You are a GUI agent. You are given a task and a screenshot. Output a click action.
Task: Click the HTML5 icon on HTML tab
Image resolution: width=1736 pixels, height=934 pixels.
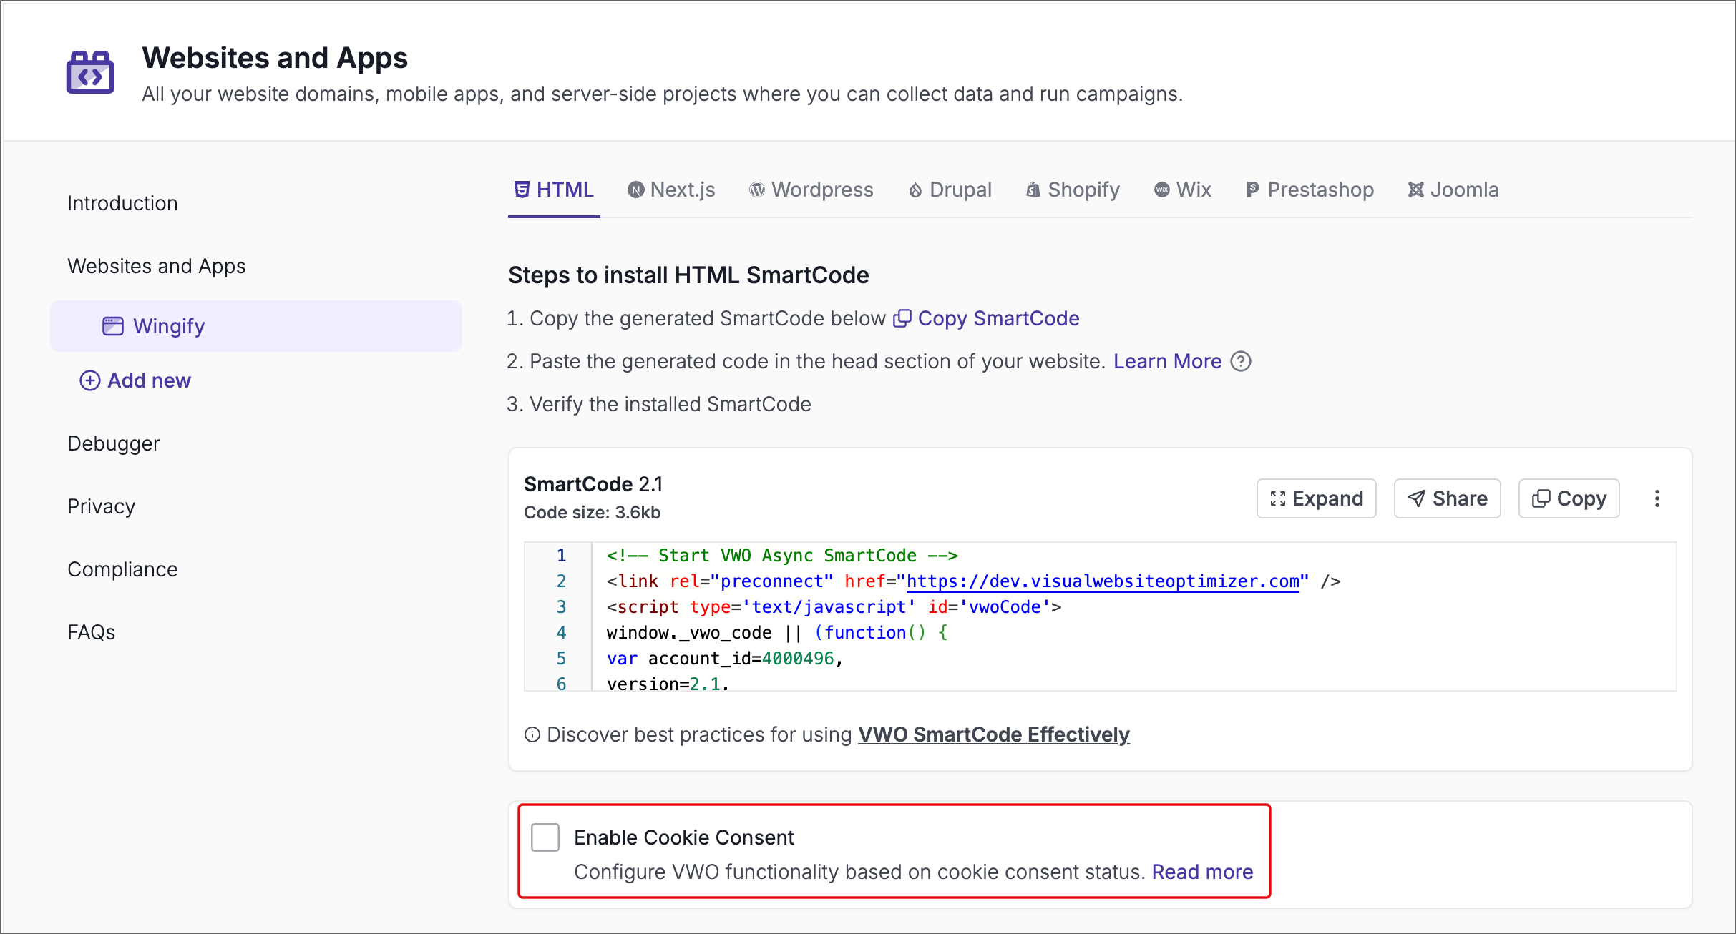(522, 190)
